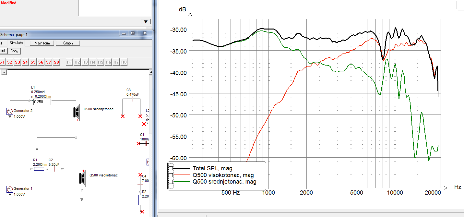Click the Copy button
This screenshot has height=217, width=464.
pyautogui.click(x=14, y=51)
